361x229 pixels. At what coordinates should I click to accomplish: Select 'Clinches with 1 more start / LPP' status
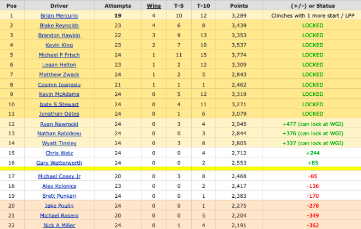[313, 16]
